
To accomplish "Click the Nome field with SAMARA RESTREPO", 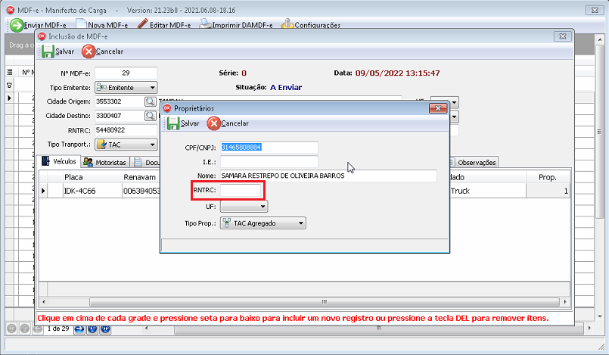I will pos(328,176).
